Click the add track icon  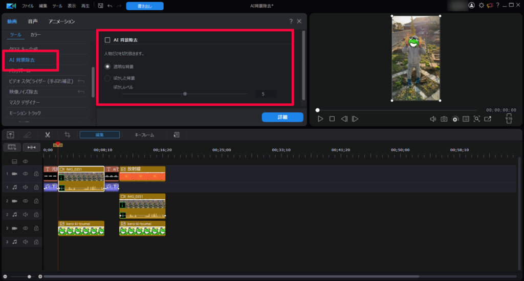[x=12, y=147]
